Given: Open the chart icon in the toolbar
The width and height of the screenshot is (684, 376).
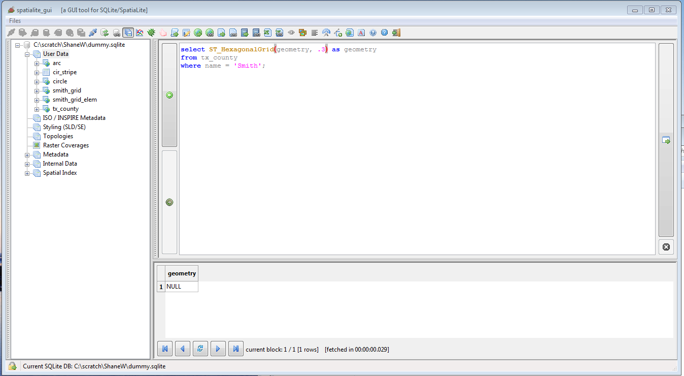Looking at the screenshot, I should pos(140,33).
